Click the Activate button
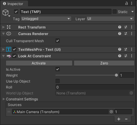 pos(39,63)
